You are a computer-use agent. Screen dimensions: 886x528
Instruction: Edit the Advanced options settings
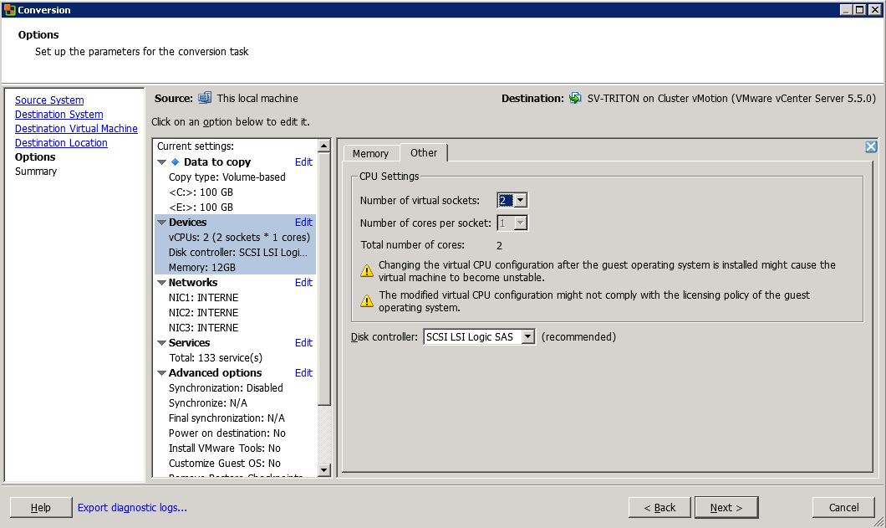303,373
